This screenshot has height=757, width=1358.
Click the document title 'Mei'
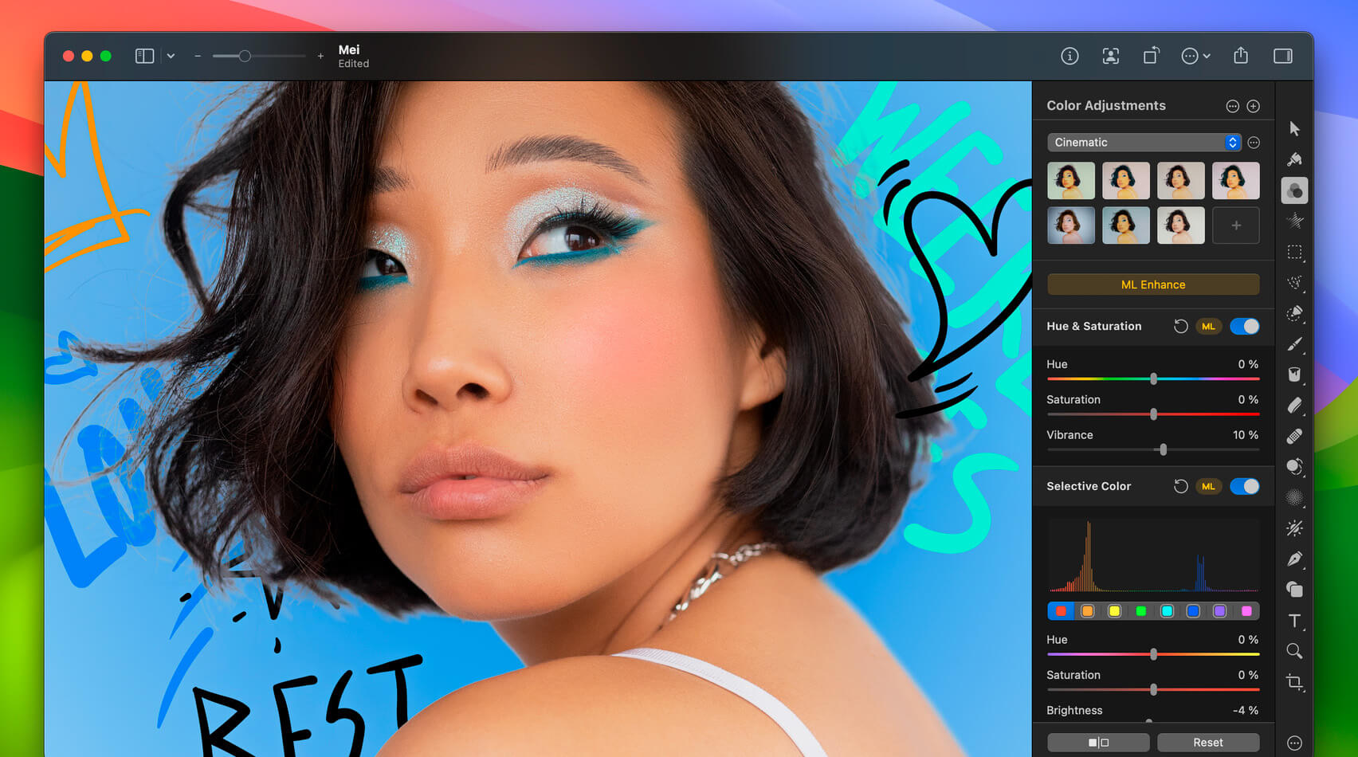pyautogui.click(x=349, y=49)
